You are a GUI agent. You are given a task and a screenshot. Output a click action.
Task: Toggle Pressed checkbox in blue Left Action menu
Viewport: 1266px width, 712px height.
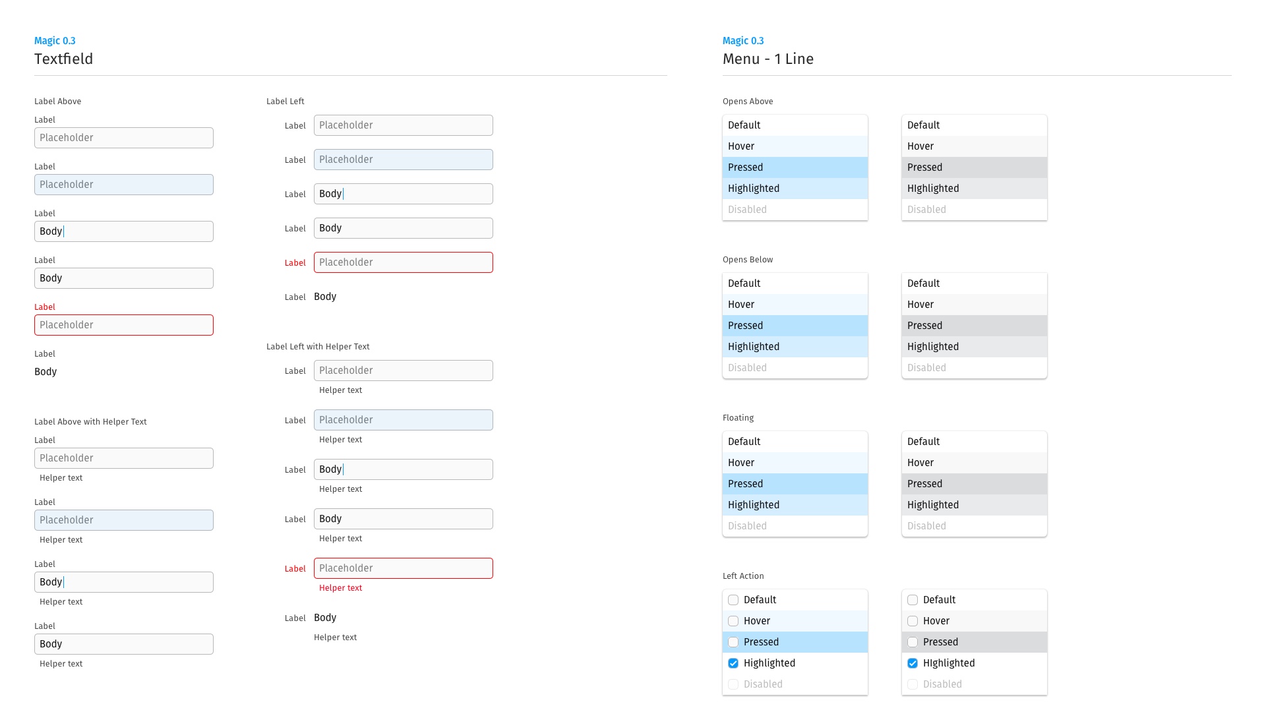click(733, 642)
